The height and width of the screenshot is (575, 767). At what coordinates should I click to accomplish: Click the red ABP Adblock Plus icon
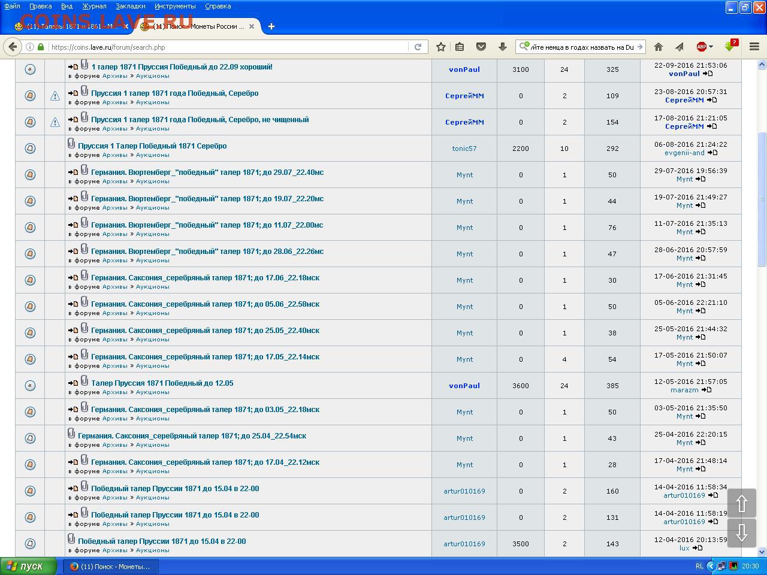click(x=701, y=47)
